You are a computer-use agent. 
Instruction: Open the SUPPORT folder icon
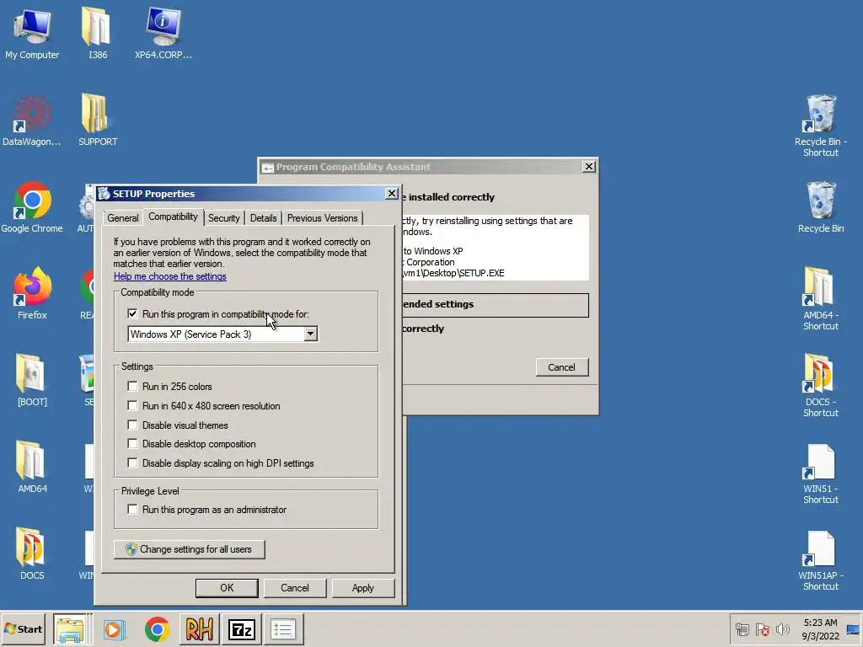tap(98, 120)
